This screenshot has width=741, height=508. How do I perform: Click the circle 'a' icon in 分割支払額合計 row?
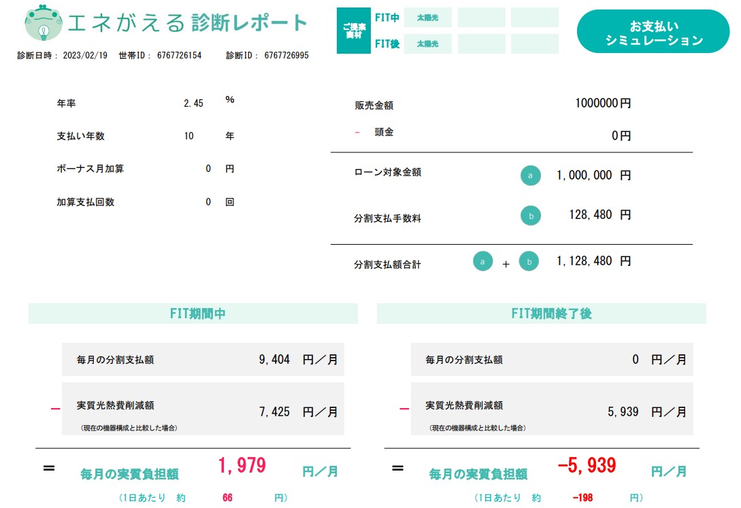tap(482, 261)
